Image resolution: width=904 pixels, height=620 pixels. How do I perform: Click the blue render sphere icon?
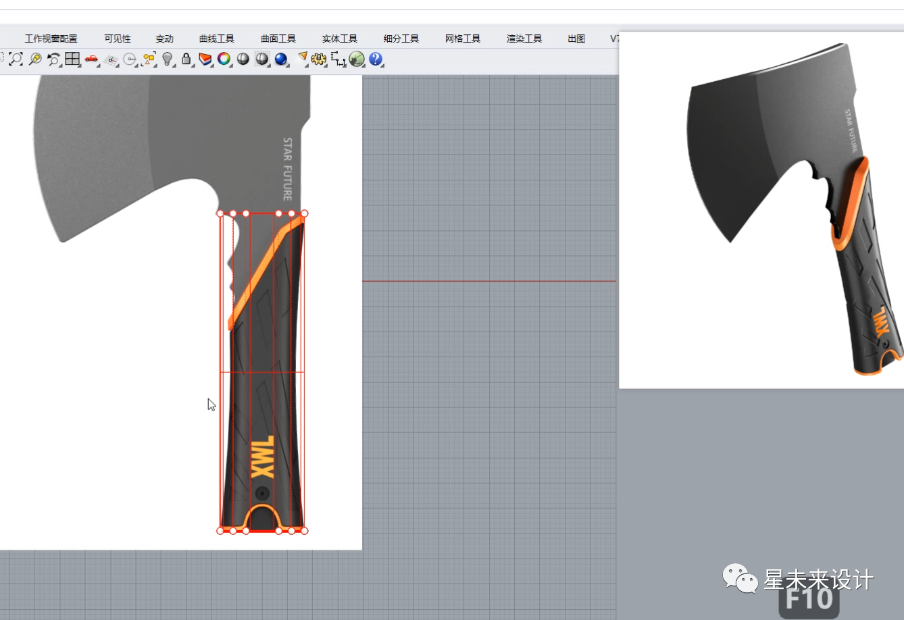point(281,59)
